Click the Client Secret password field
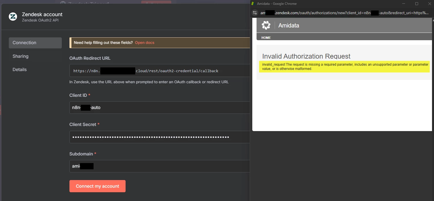The width and height of the screenshot is (434, 201). [x=160, y=137]
